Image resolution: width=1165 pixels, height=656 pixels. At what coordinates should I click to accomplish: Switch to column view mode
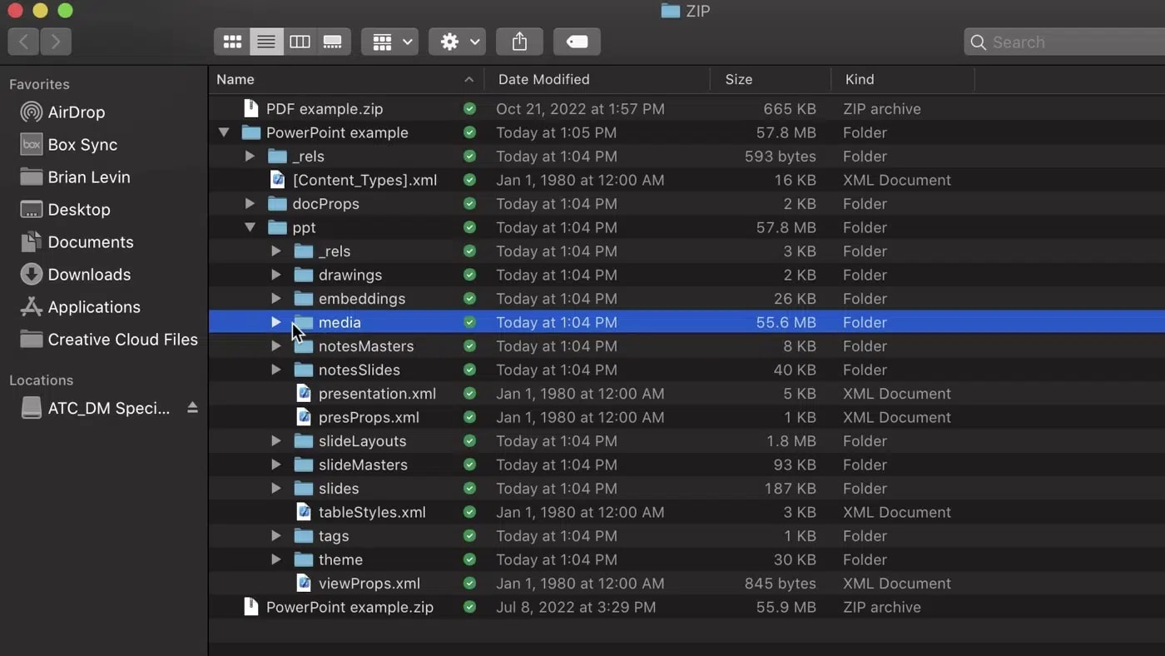[x=300, y=42]
